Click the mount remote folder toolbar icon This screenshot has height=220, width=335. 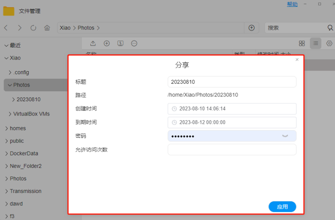[x=120, y=43]
